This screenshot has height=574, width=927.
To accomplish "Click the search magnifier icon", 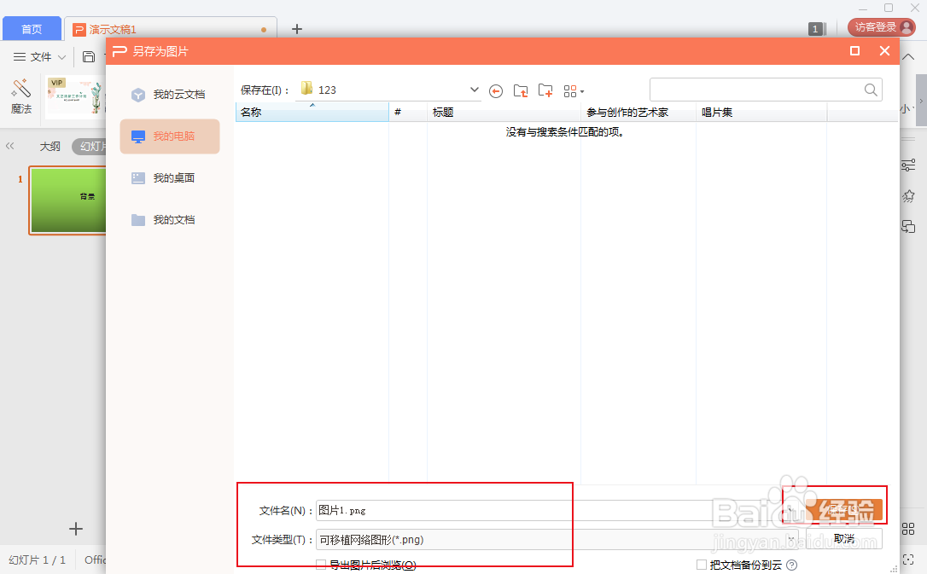I will click(x=871, y=90).
